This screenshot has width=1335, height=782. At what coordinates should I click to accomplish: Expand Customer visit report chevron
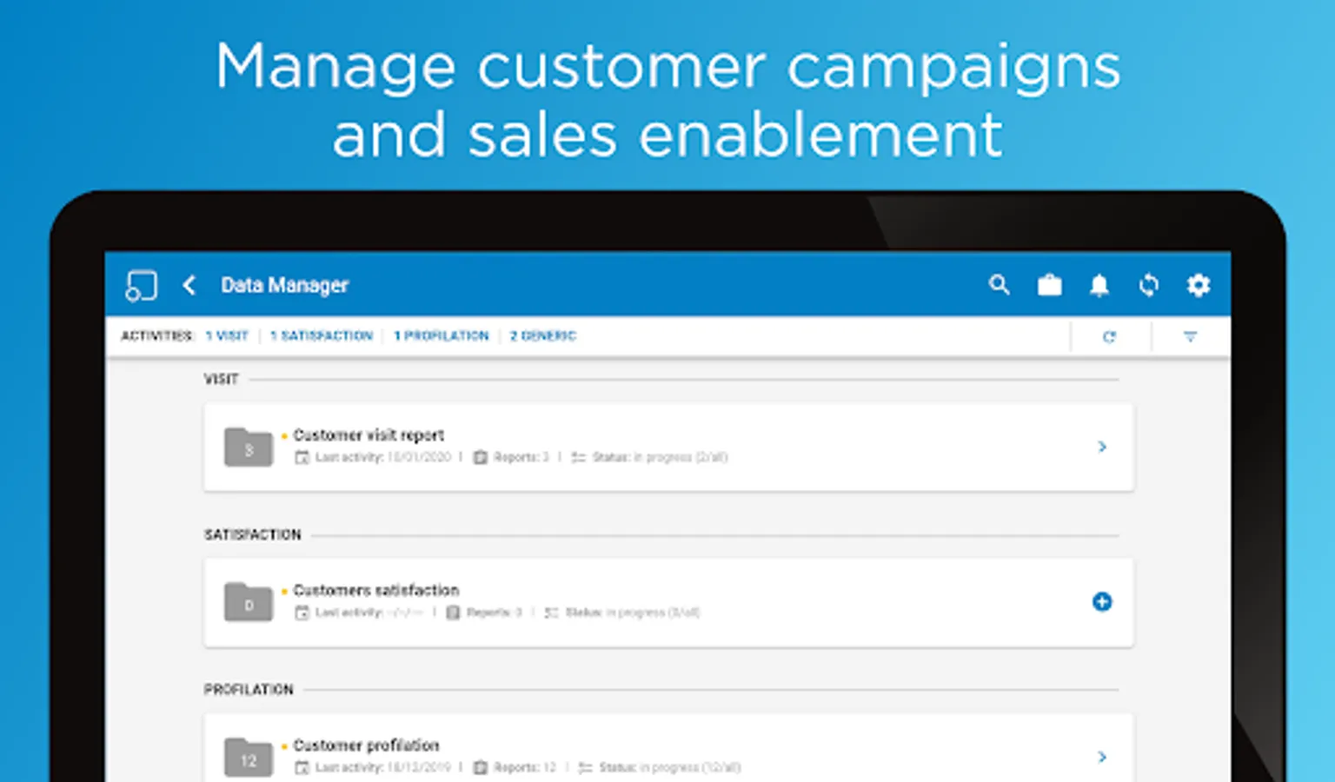pos(1102,447)
